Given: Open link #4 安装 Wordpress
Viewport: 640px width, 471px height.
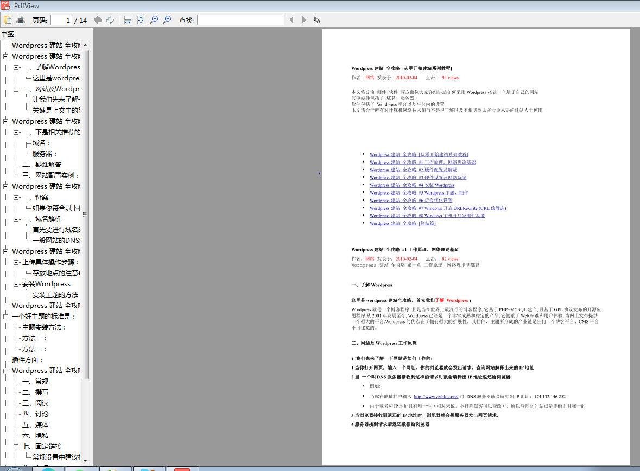Looking at the screenshot, I should pyautogui.click(x=412, y=185).
